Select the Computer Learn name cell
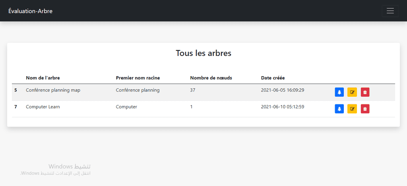 (43, 107)
